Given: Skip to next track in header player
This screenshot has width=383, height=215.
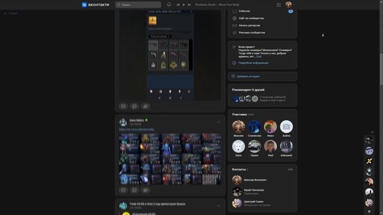Looking at the screenshot, I should pos(189,5).
